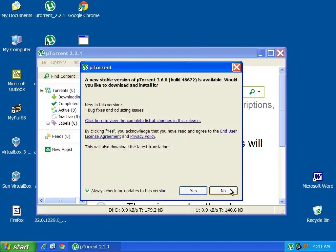
Task: Uncheck Always check for updates to this version
Action: click(x=87, y=191)
